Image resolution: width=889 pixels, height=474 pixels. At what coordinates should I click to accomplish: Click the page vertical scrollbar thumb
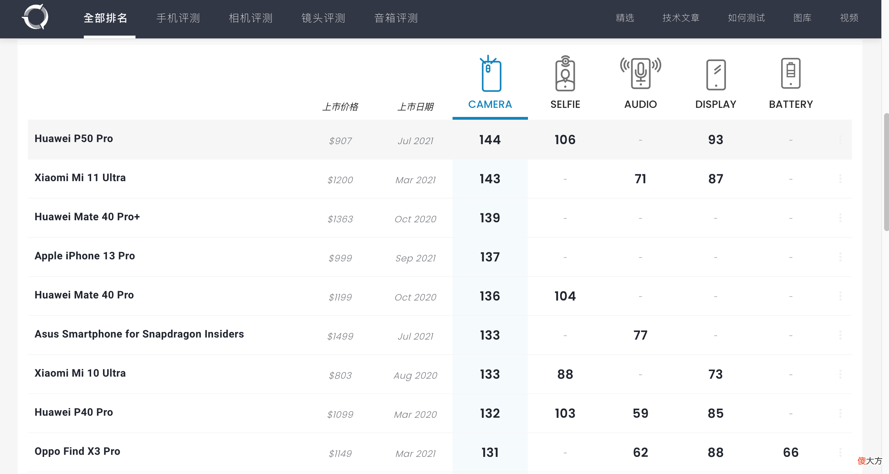886,172
